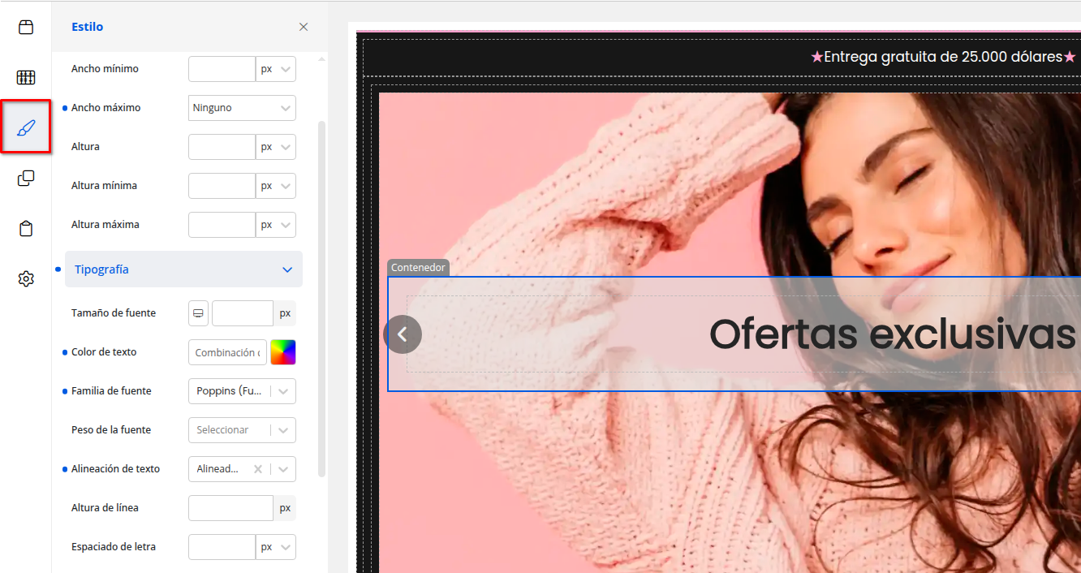Open the settings gear icon
The width and height of the screenshot is (1081, 573).
click(x=26, y=279)
